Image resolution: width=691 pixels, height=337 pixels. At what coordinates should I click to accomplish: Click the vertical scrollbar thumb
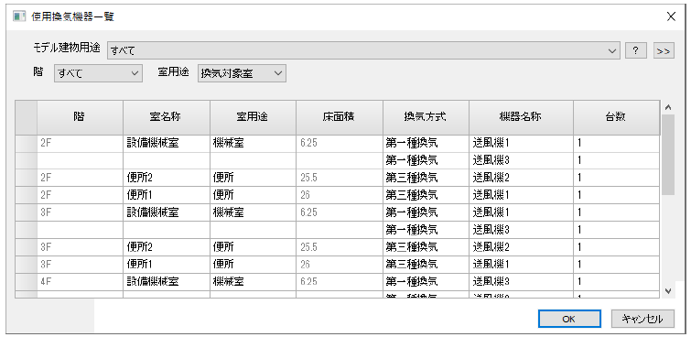[x=667, y=155]
